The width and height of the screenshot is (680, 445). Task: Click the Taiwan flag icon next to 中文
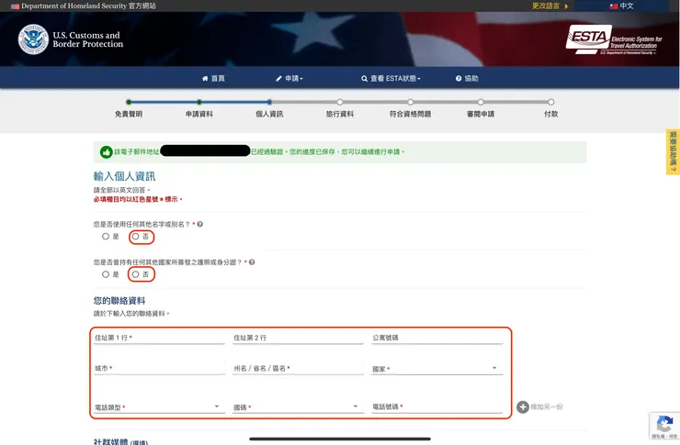(x=613, y=6)
